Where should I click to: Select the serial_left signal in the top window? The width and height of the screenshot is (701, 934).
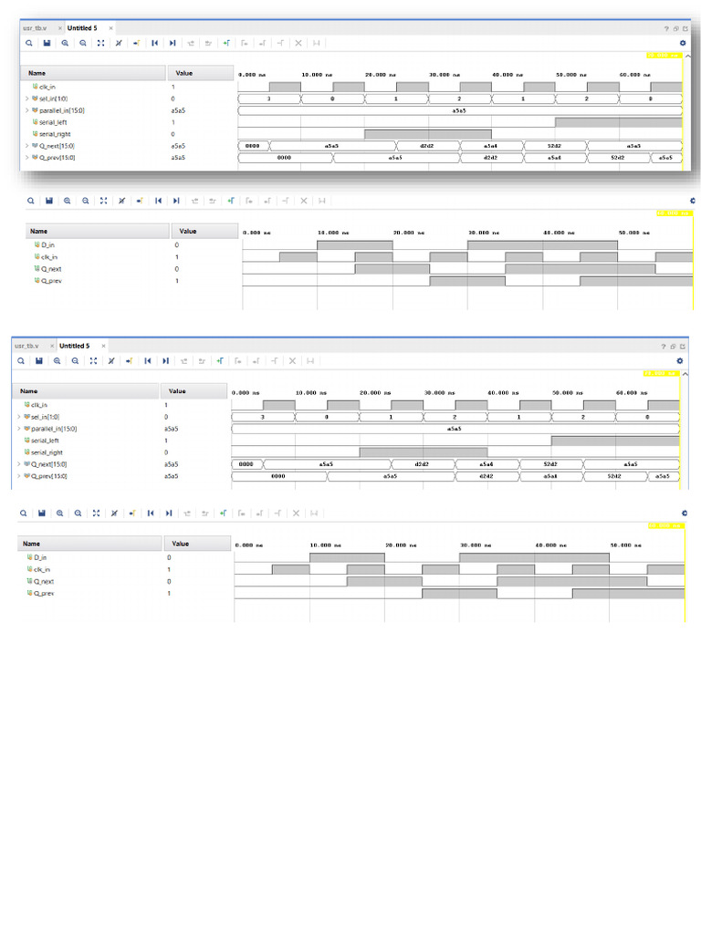pos(52,123)
